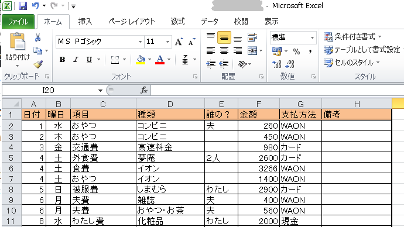Toggle Align Text Right

[x=238, y=50]
